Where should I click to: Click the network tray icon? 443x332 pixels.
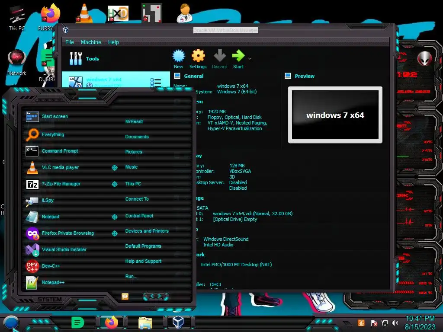tap(385, 322)
